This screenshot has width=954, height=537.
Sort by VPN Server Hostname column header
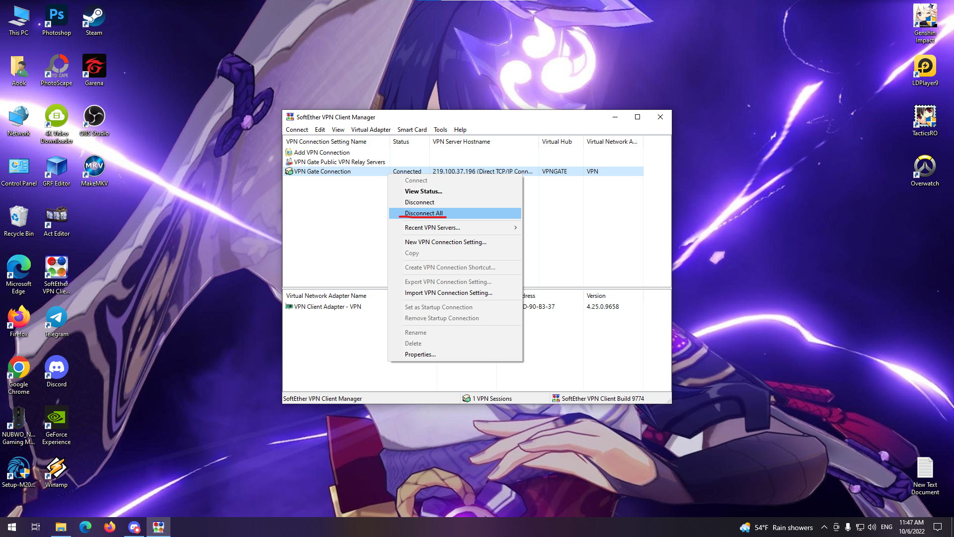tap(484, 142)
